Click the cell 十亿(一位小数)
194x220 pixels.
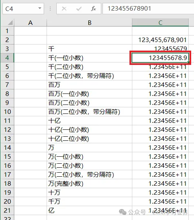coord(89,130)
